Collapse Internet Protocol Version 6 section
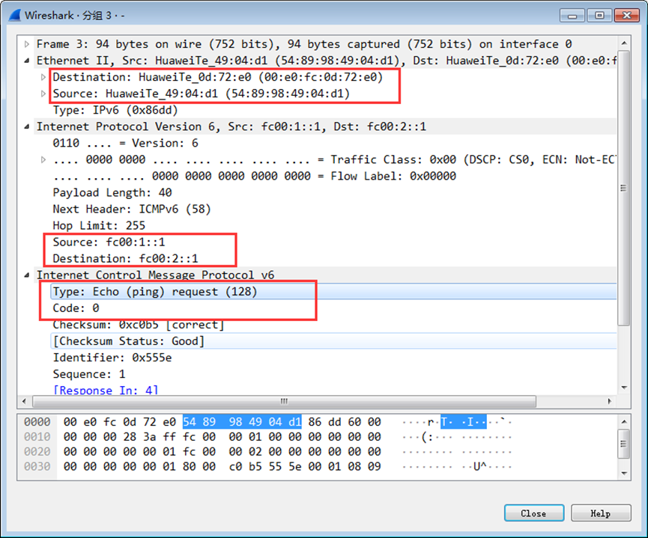648x538 pixels. point(27,126)
